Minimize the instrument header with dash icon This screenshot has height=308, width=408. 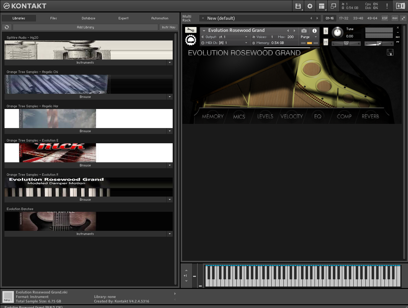[x=398, y=32]
